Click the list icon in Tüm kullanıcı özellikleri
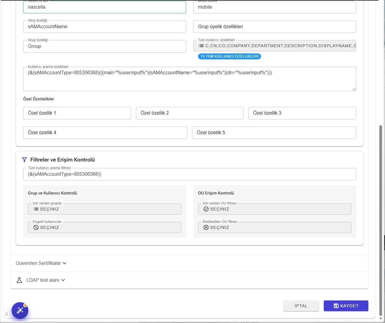This screenshot has height=323, width=385. 201,46
